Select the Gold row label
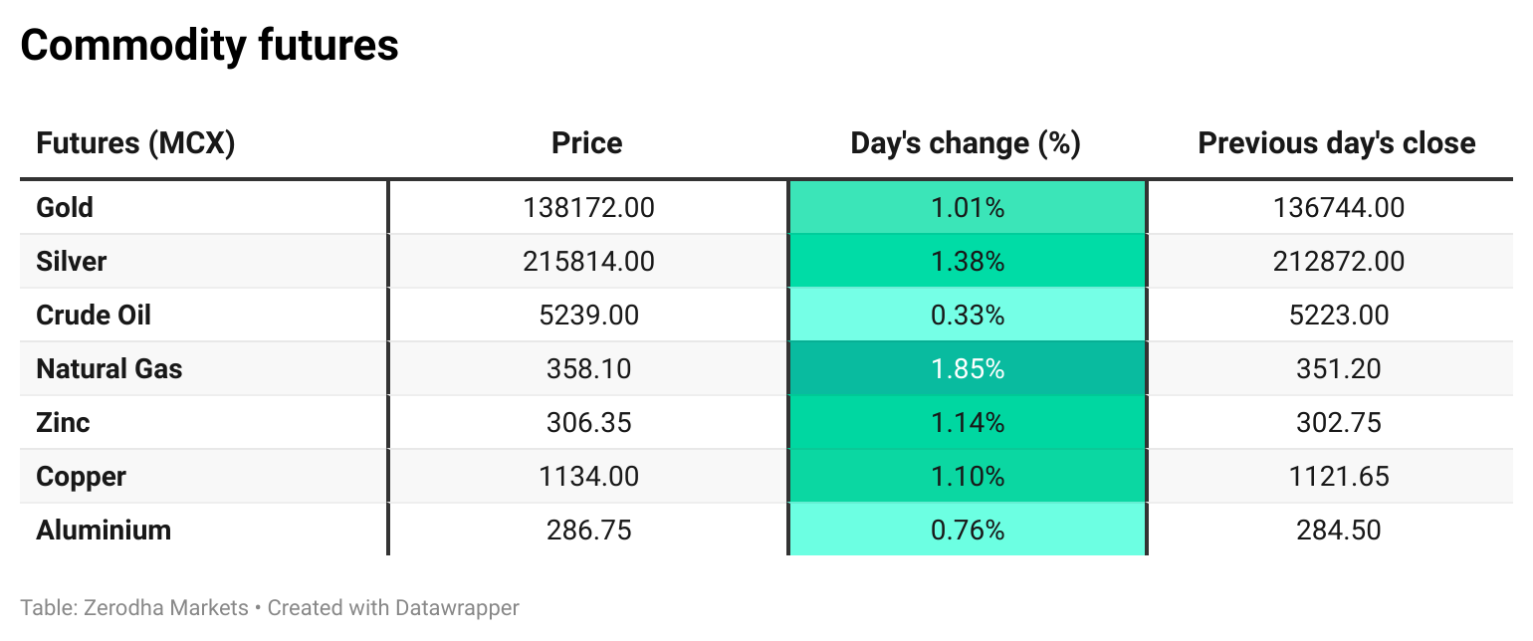The image size is (1533, 641). [x=65, y=208]
